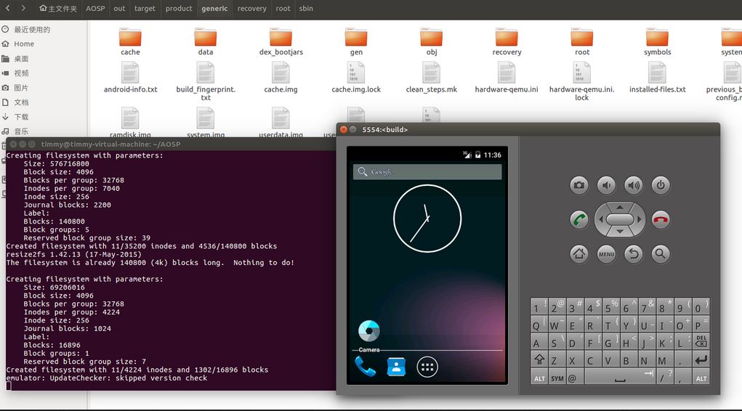Select the generic breadcrumb segment
The image size is (742, 411).
tap(214, 9)
